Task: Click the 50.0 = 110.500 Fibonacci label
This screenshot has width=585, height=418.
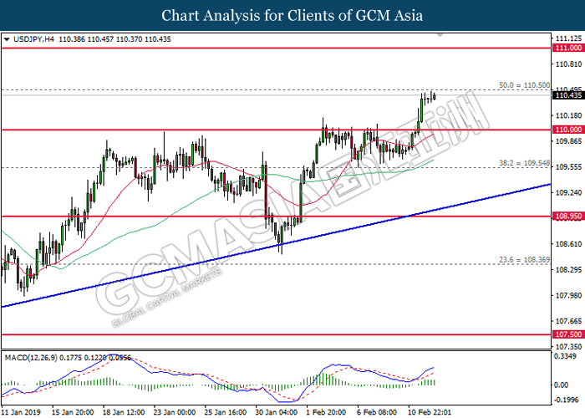Action: coord(524,85)
